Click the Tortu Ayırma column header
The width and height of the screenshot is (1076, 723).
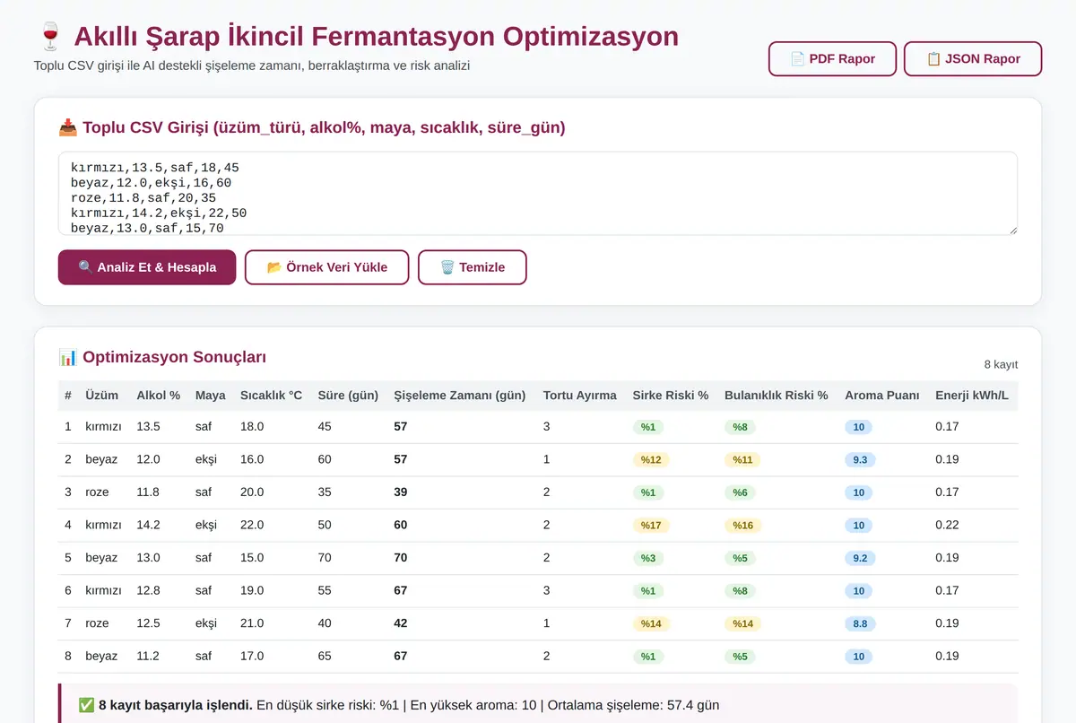pyautogui.click(x=580, y=396)
